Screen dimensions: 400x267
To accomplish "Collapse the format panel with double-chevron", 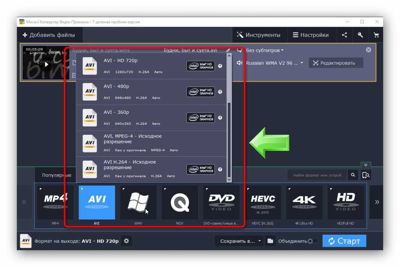I will pos(366,165).
